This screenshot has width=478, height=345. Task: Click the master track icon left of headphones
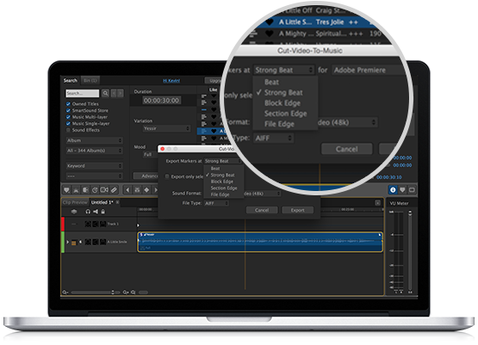coord(74,212)
